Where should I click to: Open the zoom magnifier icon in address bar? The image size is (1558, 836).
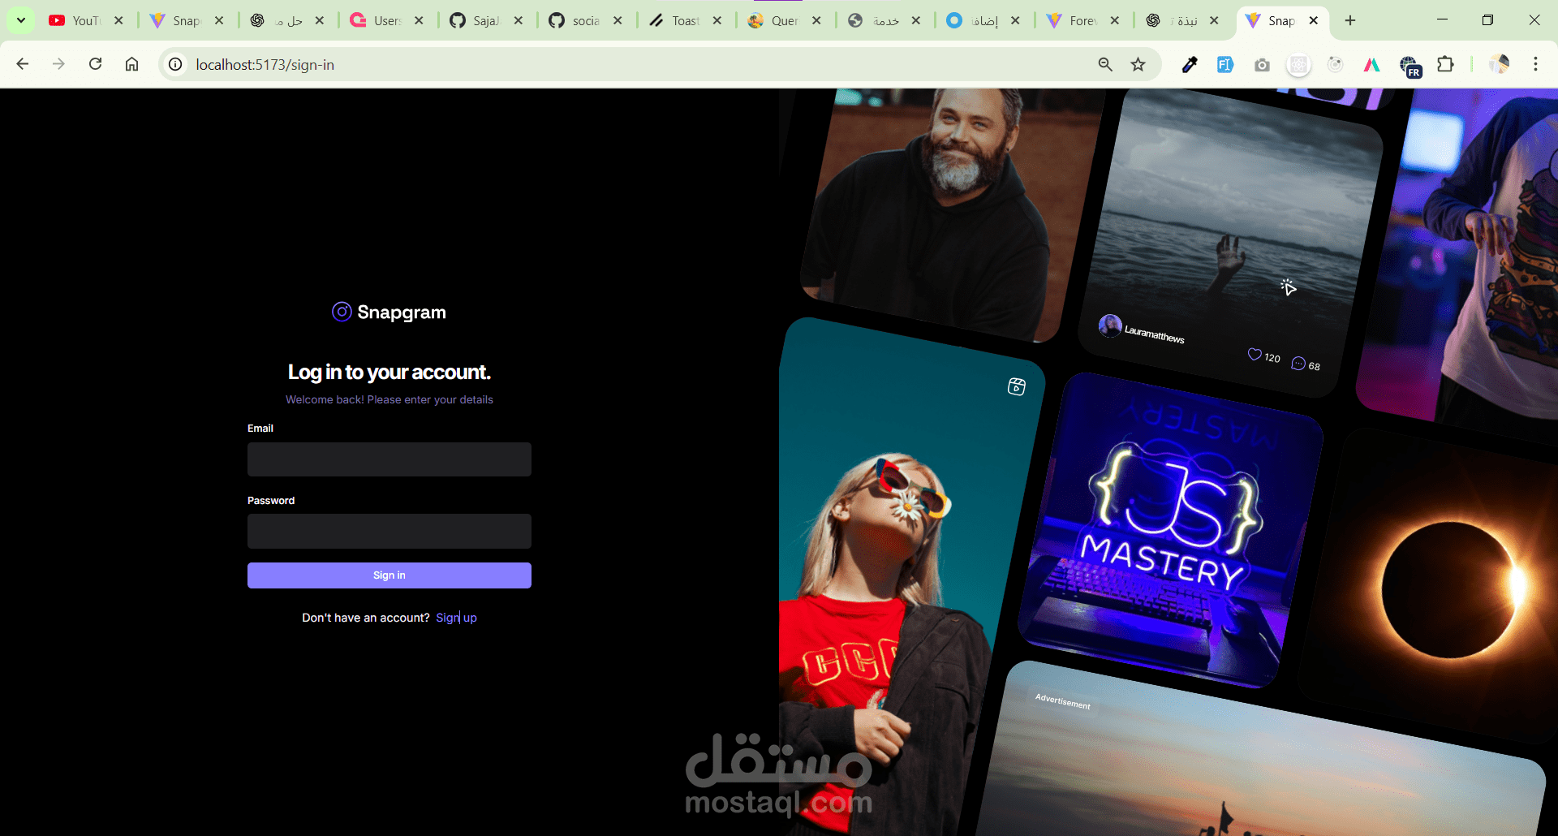pos(1105,64)
